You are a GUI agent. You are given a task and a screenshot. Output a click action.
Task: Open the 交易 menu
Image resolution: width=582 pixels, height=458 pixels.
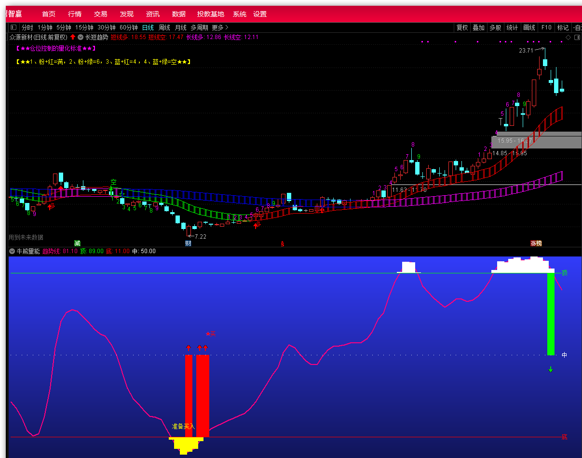(x=101, y=14)
